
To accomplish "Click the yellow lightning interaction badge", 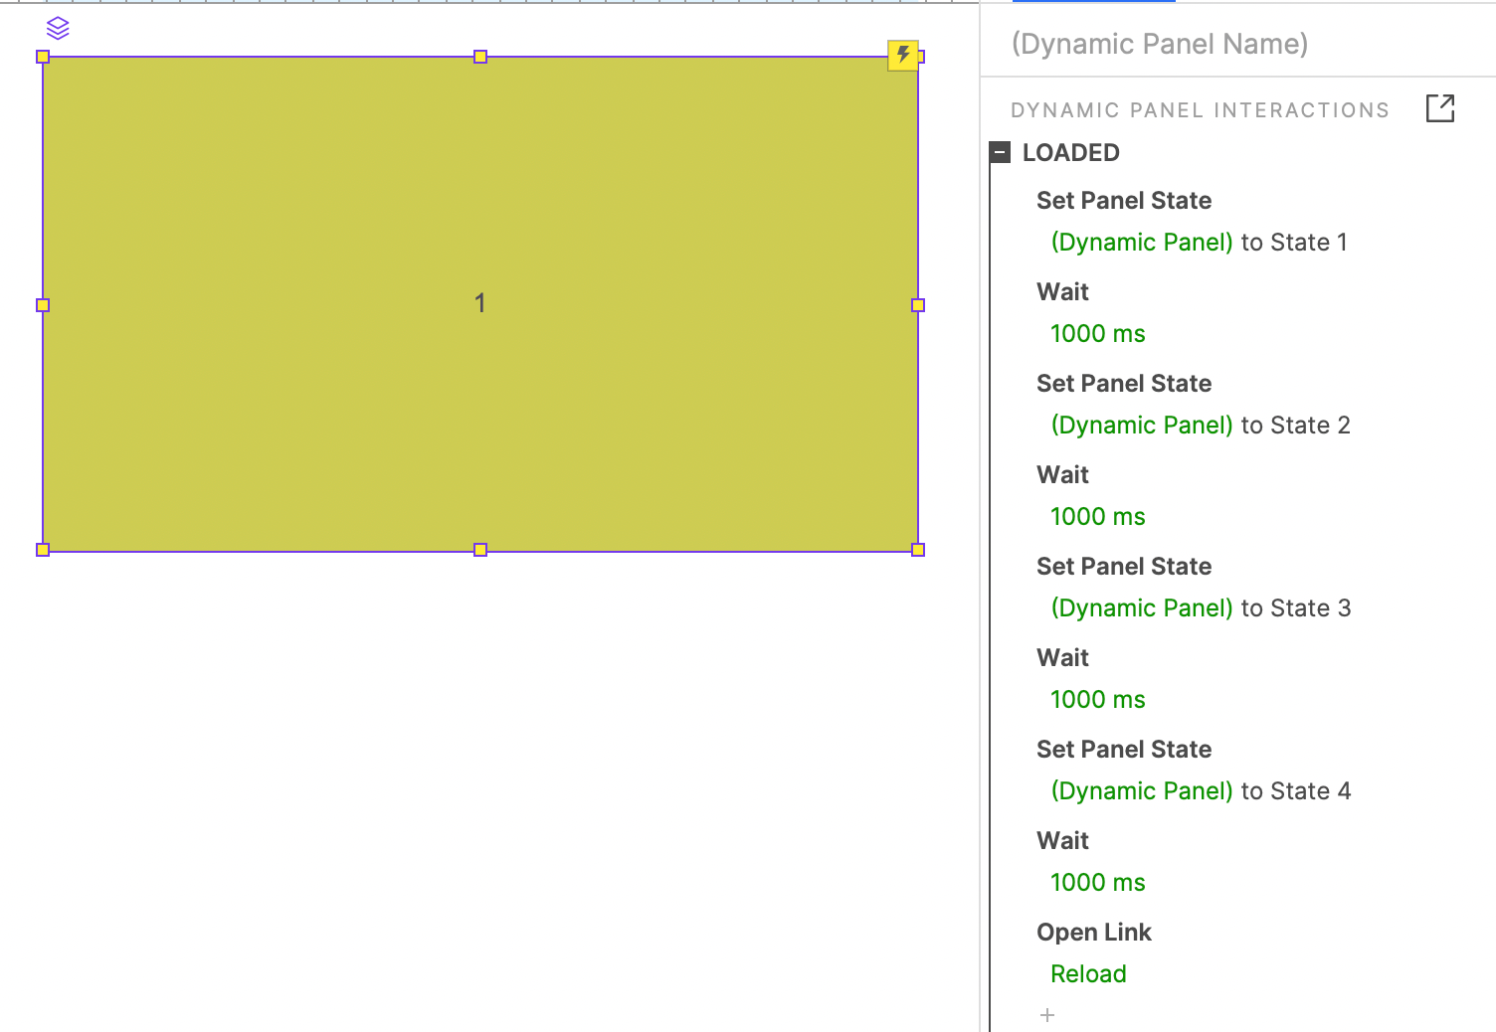I will point(903,55).
